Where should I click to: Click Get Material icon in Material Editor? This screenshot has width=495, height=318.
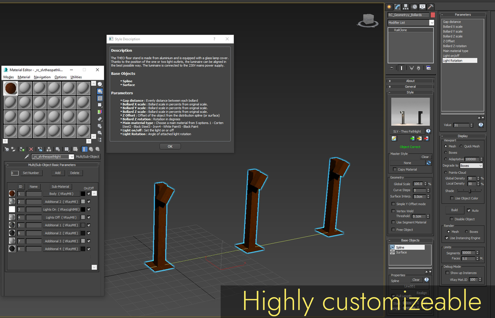click(x=6, y=149)
